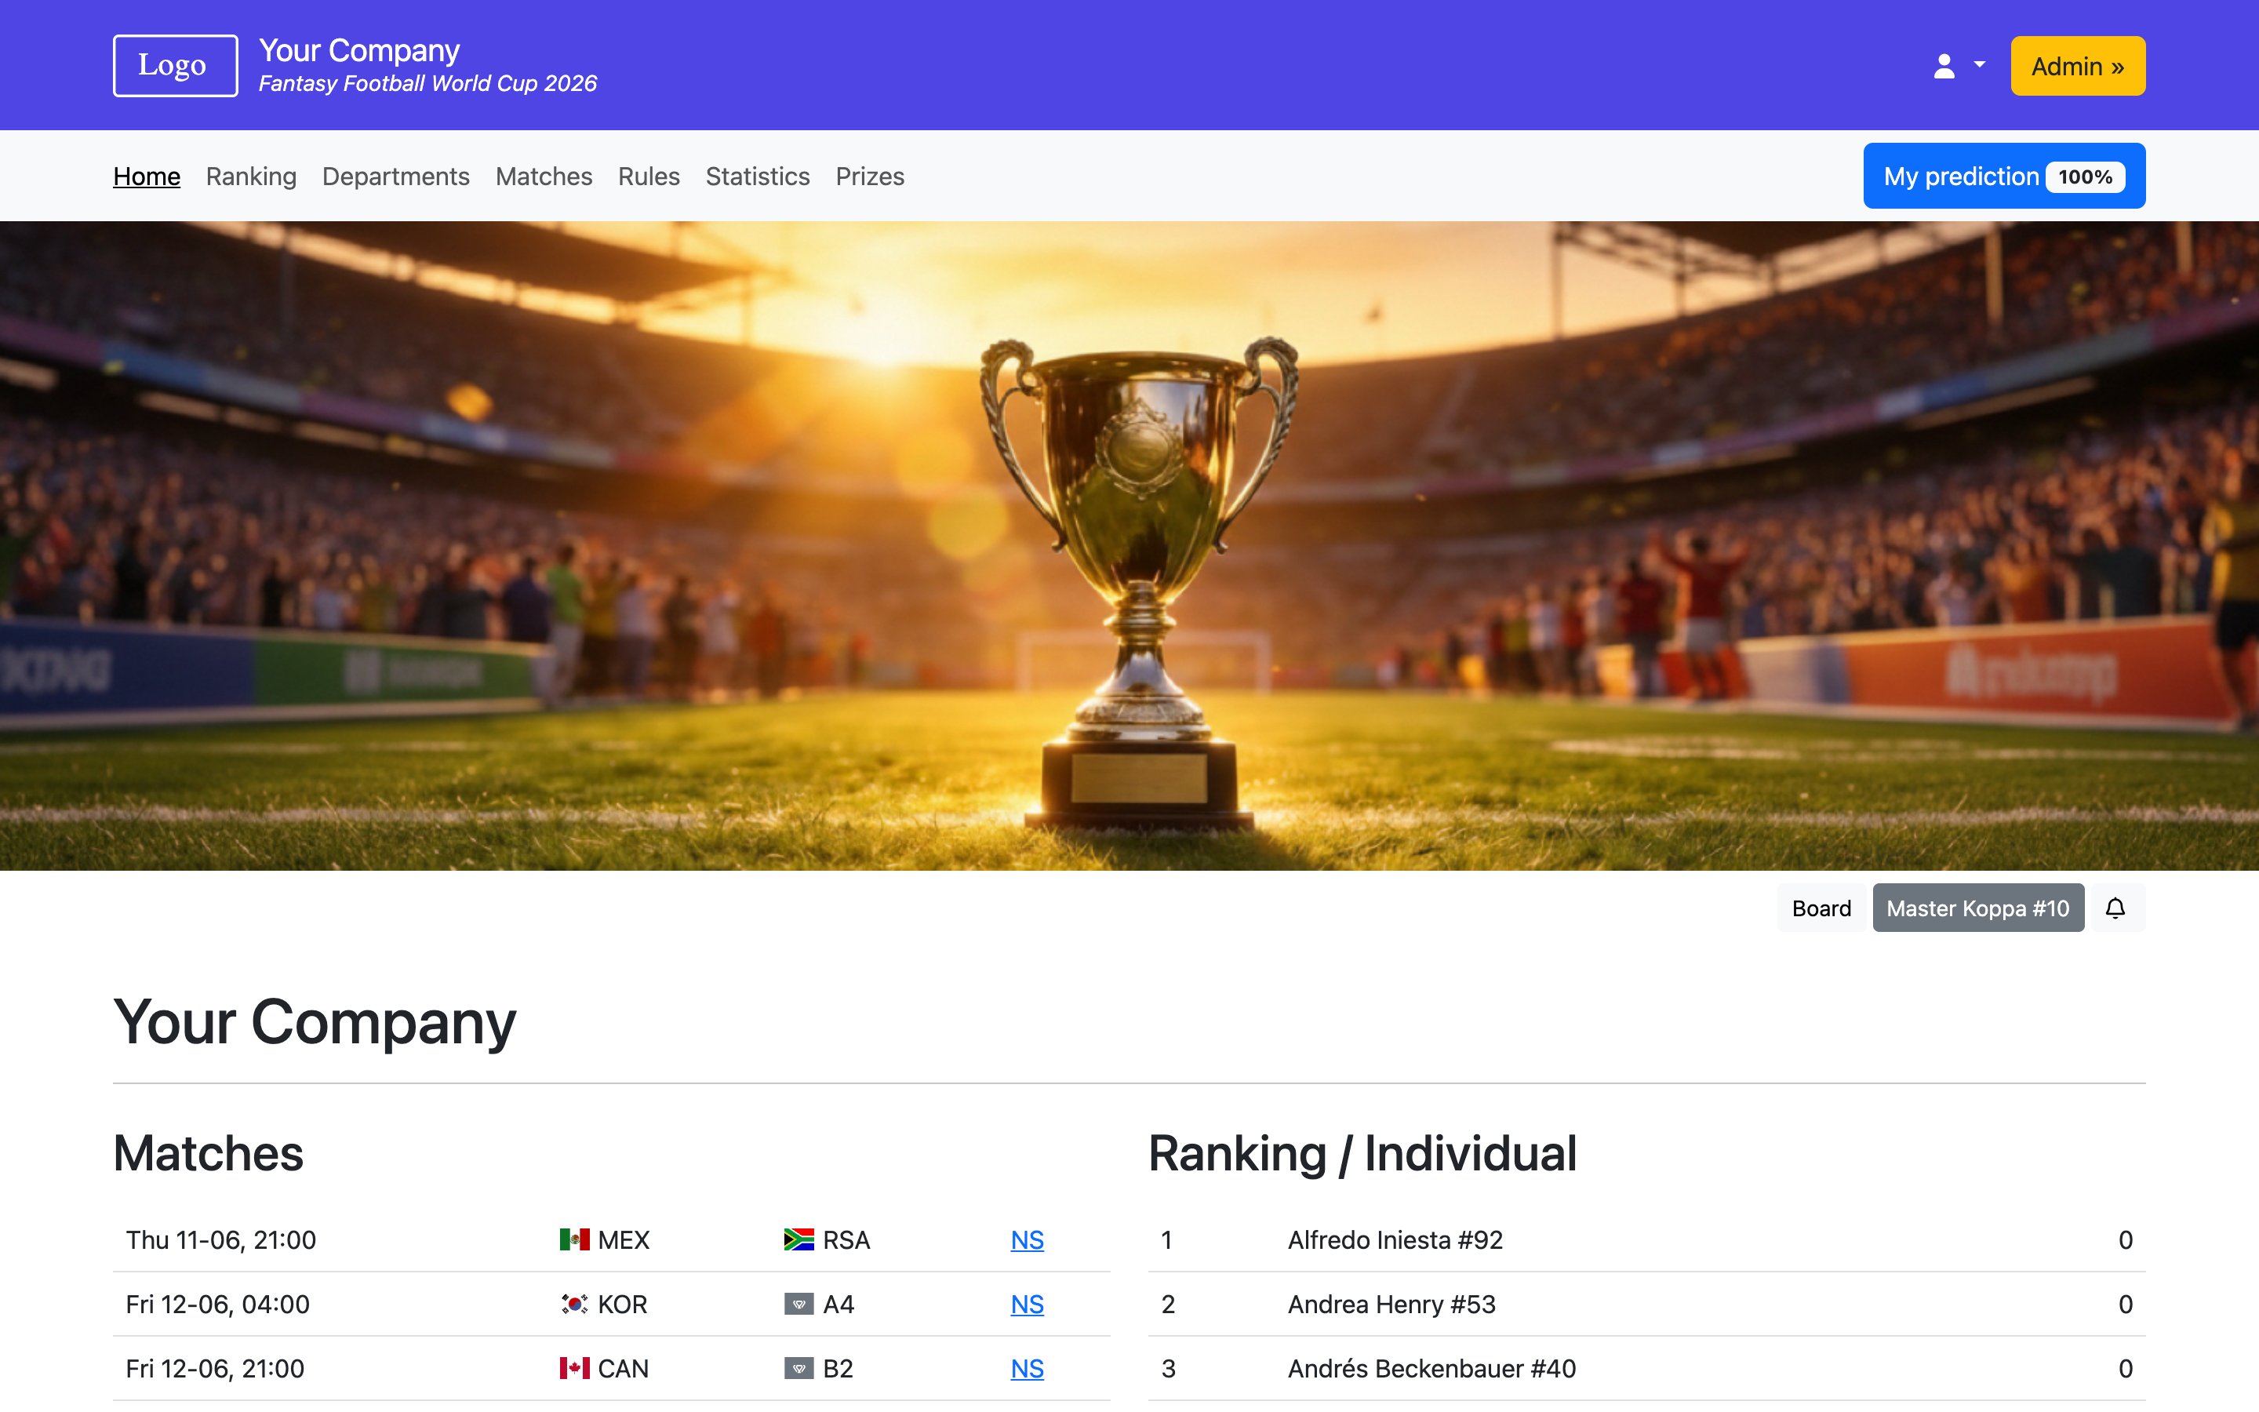The height and width of the screenshot is (1412, 2259).
Task: Click the Canada flag beside CAN
Action: pyautogui.click(x=574, y=1368)
